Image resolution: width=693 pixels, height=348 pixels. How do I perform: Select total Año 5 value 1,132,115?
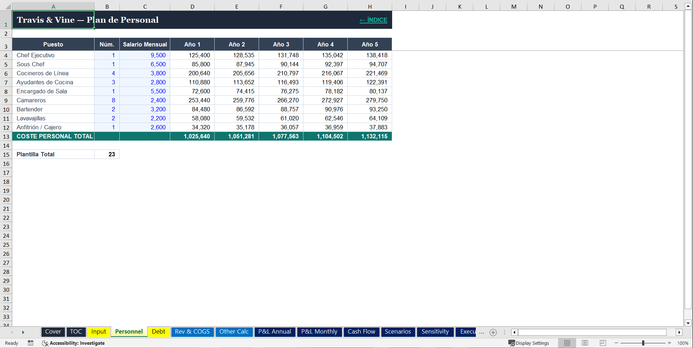[x=370, y=136]
